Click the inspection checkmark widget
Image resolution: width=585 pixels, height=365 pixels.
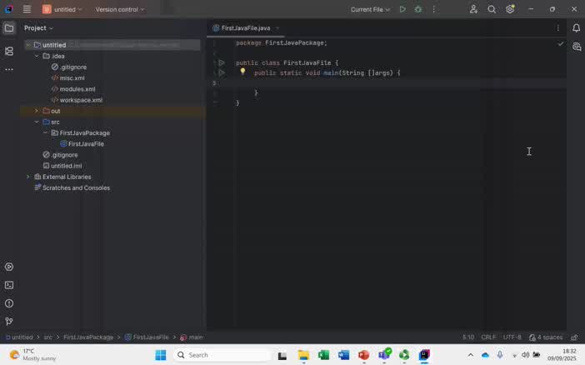tap(560, 43)
